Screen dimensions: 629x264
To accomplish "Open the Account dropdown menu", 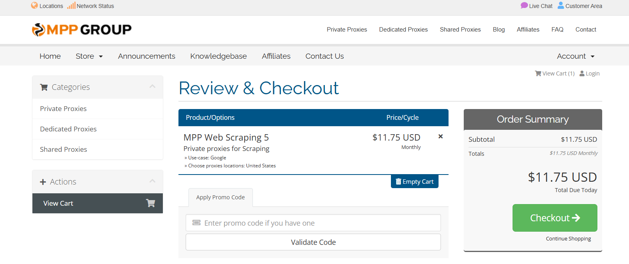I will point(576,56).
